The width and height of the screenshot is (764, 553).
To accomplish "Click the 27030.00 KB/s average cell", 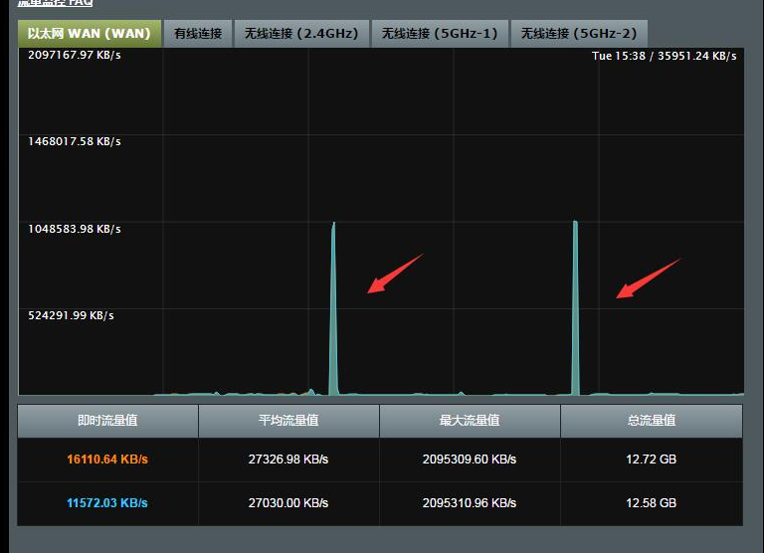I will [288, 503].
